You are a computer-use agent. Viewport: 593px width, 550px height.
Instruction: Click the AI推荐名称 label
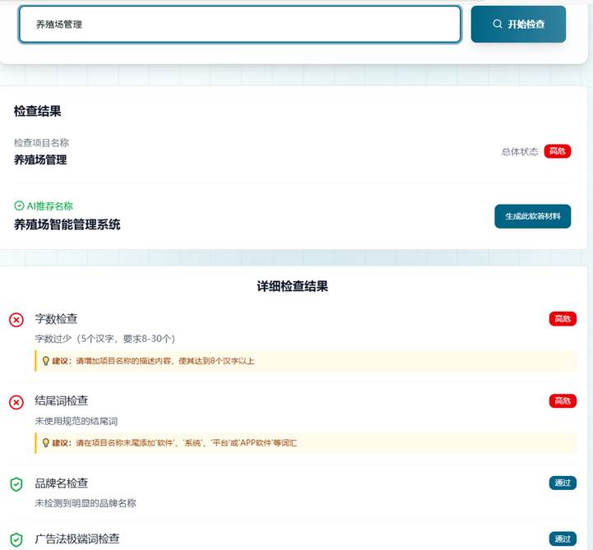point(49,206)
